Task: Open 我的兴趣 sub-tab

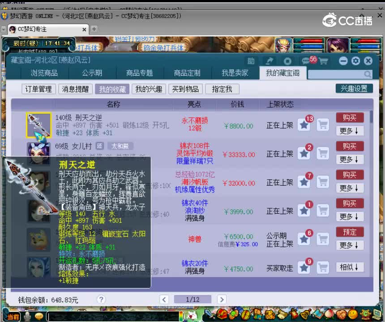Action: pos(149,89)
